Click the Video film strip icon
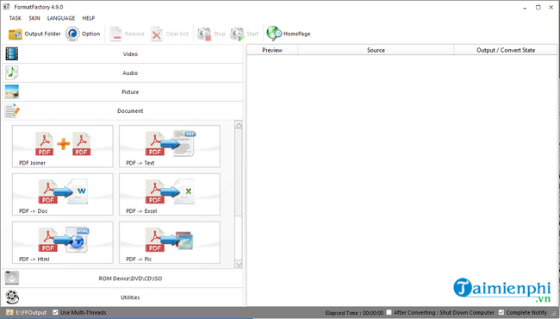This screenshot has width=560, height=319. (12, 54)
